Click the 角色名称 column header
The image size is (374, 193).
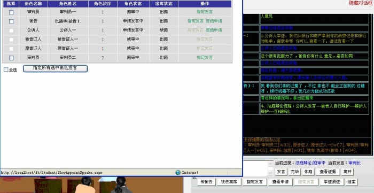click(x=33, y=4)
